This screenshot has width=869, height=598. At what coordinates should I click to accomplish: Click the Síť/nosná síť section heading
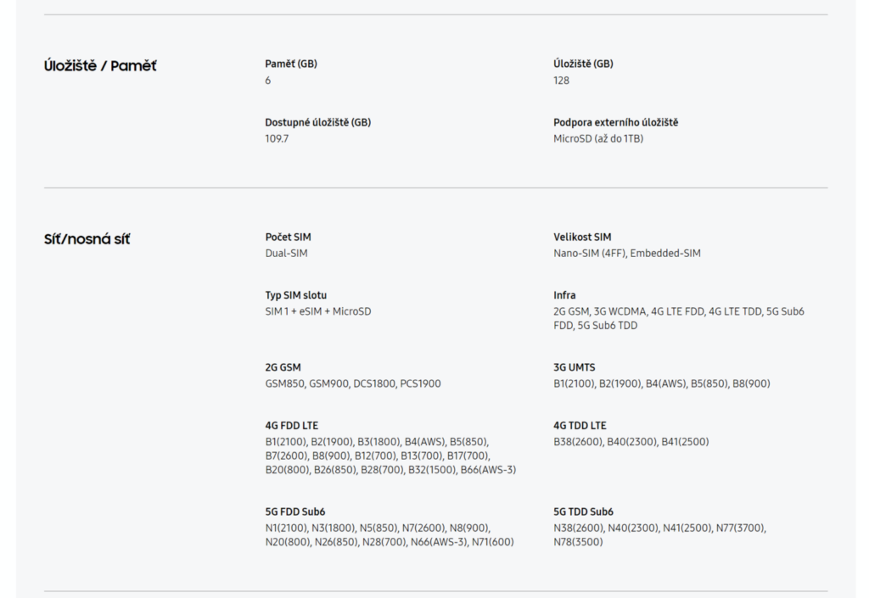click(x=87, y=239)
